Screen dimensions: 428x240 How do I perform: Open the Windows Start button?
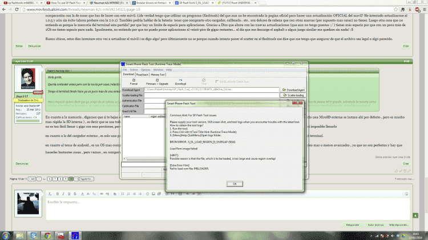[x=6, y=235]
